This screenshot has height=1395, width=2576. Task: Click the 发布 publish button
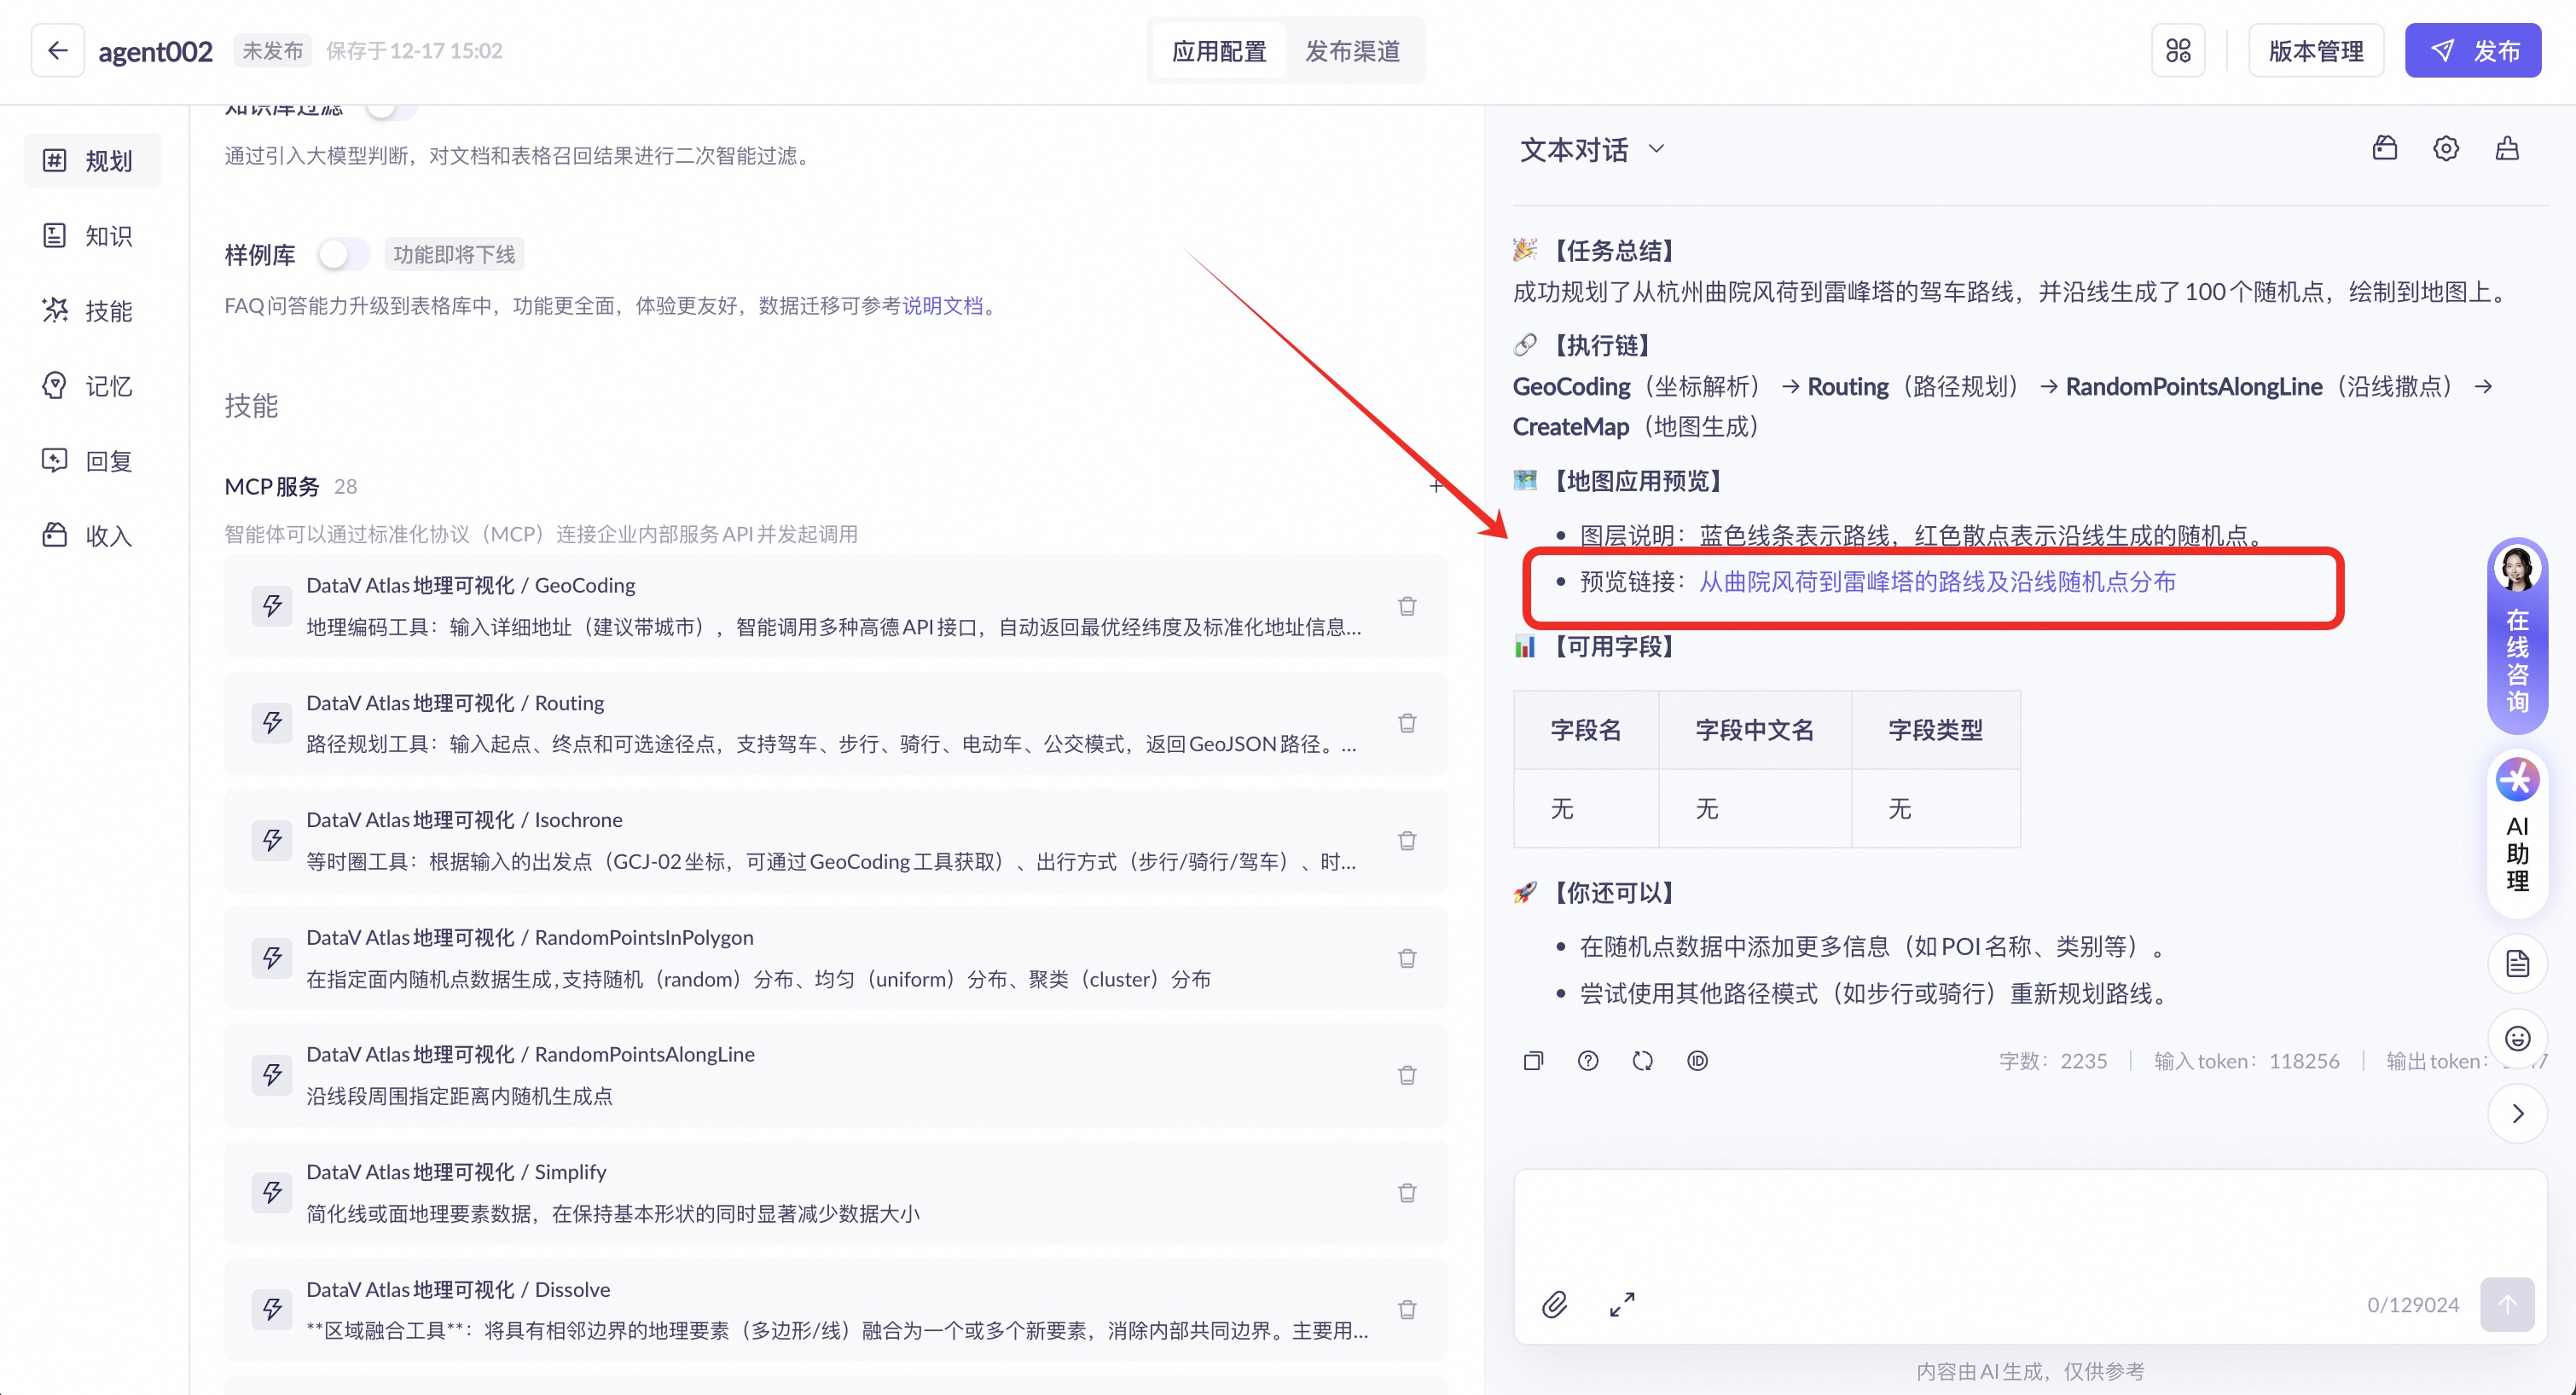tap(2472, 51)
